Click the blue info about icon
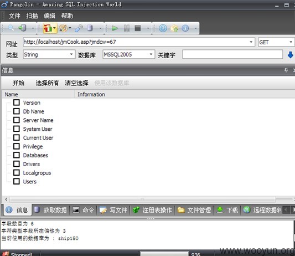 (185, 28)
